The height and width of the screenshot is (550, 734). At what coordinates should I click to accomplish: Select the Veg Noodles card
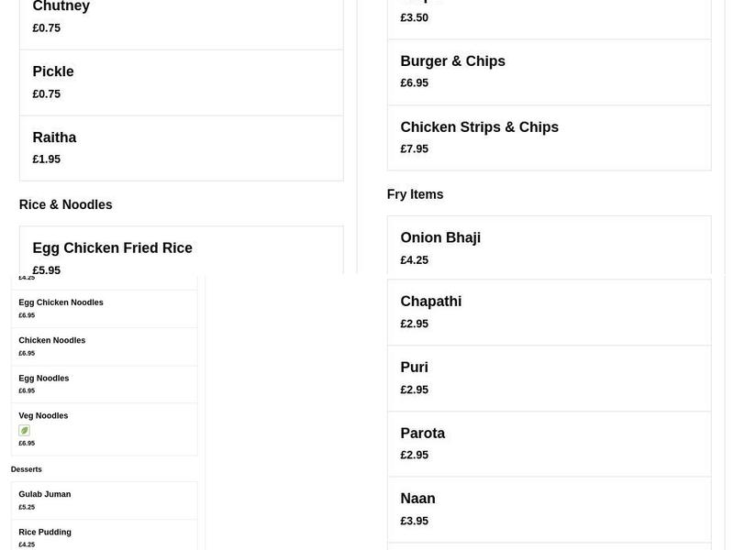click(104, 428)
